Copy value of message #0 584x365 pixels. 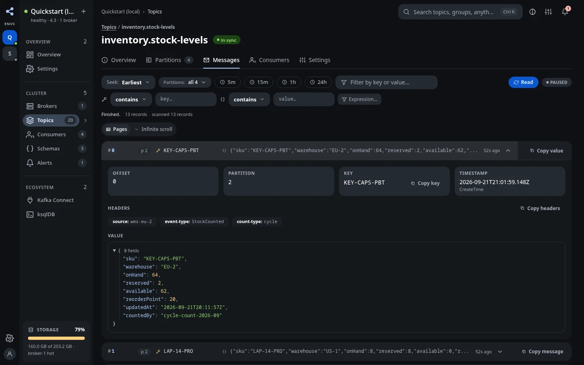[547, 151]
